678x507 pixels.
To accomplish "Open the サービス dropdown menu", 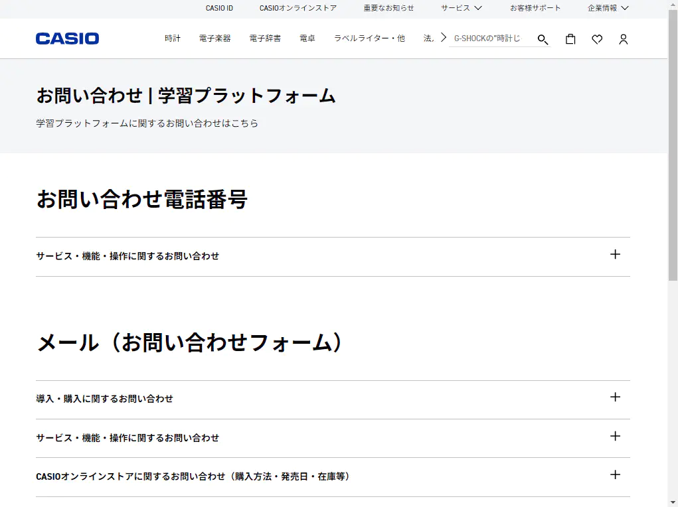I will pyautogui.click(x=460, y=9).
